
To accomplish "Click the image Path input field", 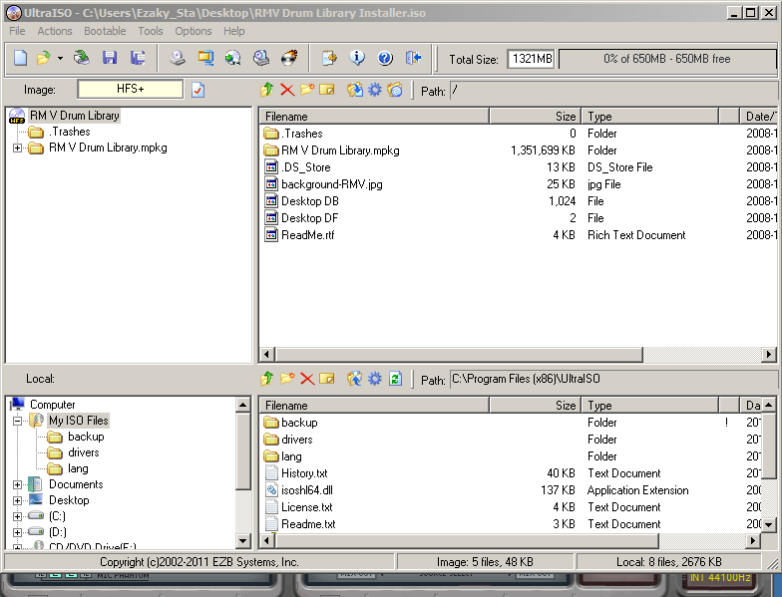I will click(x=613, y=91).
